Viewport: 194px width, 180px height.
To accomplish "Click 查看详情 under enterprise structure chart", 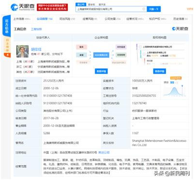I will 101,71.
